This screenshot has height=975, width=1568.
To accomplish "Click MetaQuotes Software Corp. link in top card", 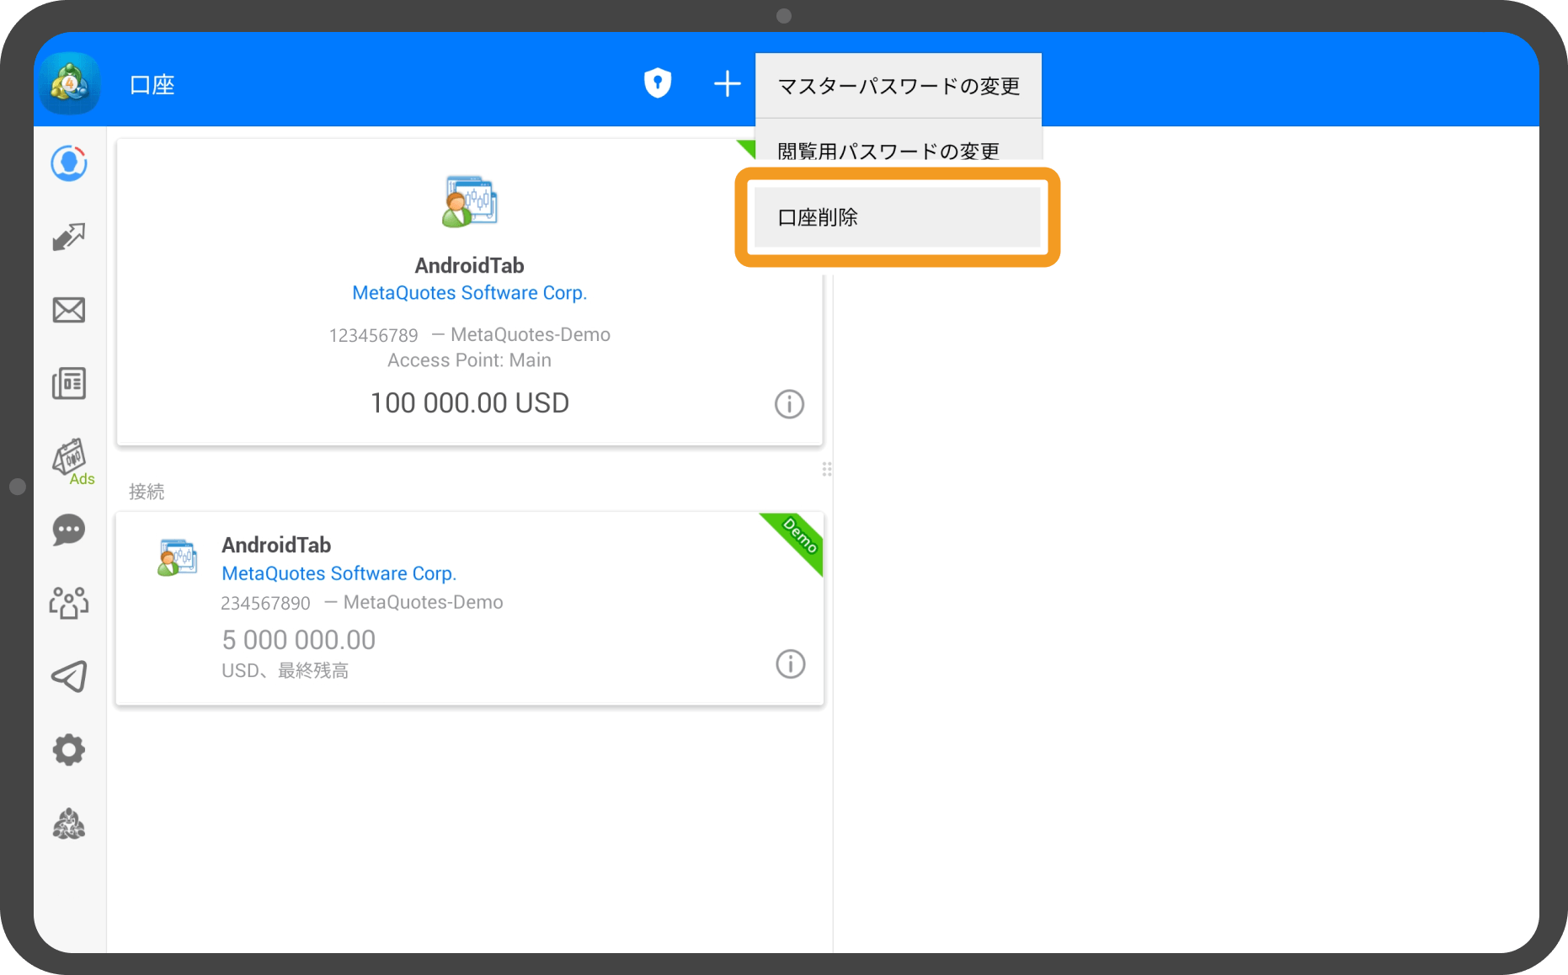I will point(469,293).
